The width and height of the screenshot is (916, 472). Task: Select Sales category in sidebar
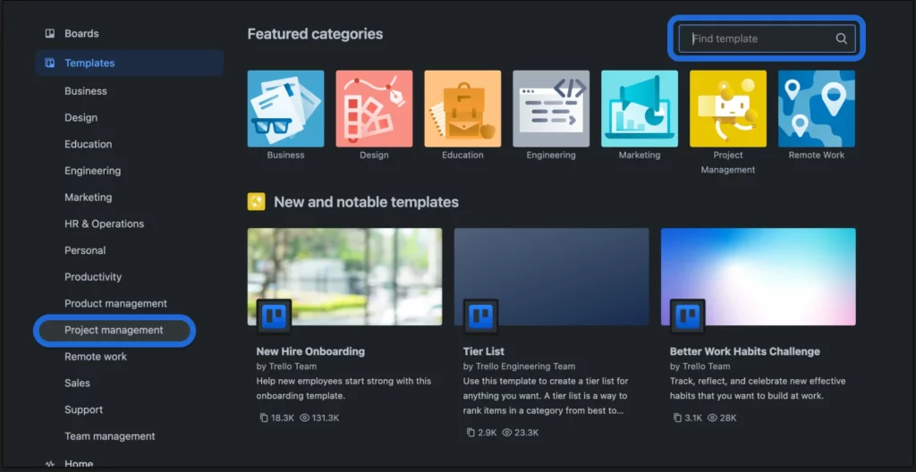pos(77,383)
